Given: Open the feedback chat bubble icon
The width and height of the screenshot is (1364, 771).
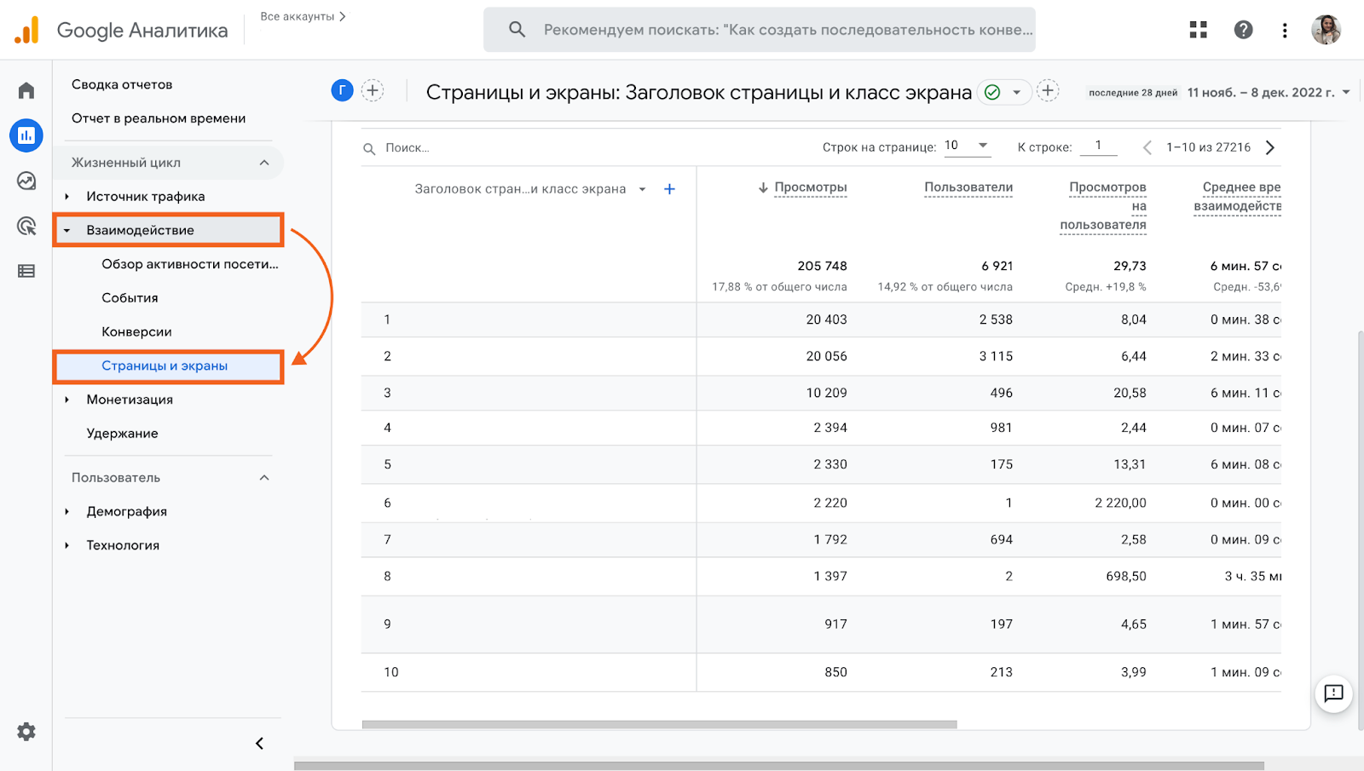Looking at the screenshot, I should click(x=1333, y=693).
